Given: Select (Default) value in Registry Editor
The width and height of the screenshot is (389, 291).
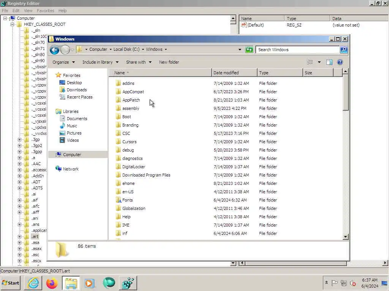Looking at the screenshot, I should (x=256, y=25).
